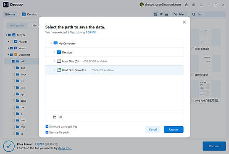229x154 pixels.
Task: Go to the Home breadcrumb
Action: coord(10,14)
